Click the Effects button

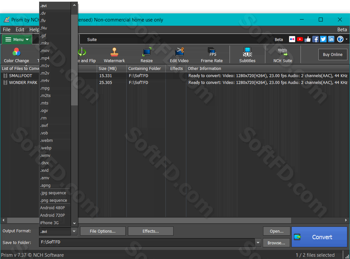[x=151, y=231]
